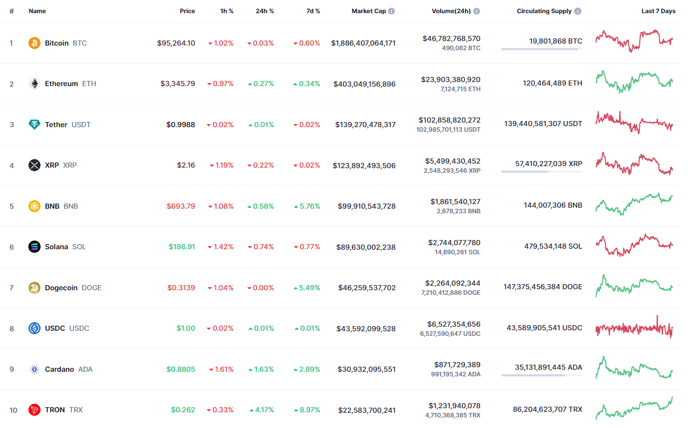Click the BNB logo icon
This screenshot has height=428, width=688.
pyautogui.click(x=34, y=206)
